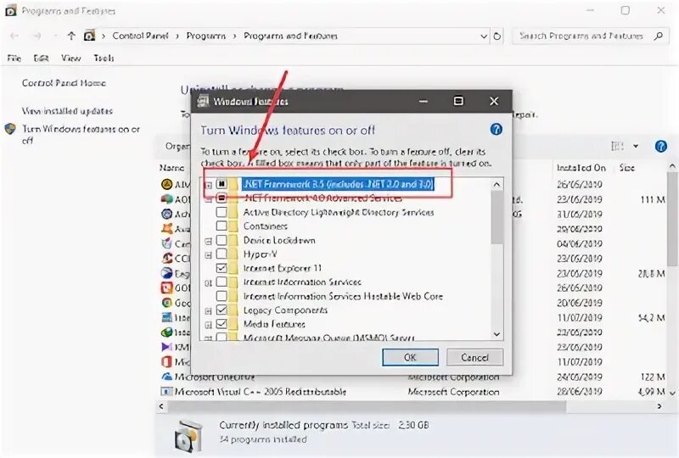This screenshot has height=458, width=679.
Task: Go back using the address bar Back arrow
Action: pyautogui.click(x=14, y=36)
